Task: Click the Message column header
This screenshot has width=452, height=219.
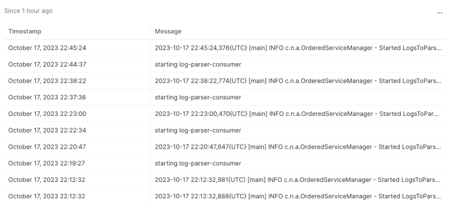Action: click(168, 32)
